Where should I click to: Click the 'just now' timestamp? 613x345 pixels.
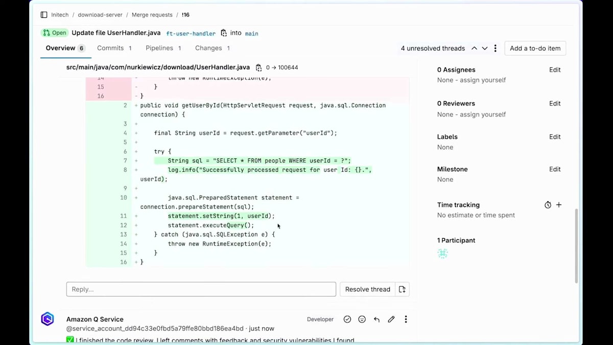pos(261,329)
